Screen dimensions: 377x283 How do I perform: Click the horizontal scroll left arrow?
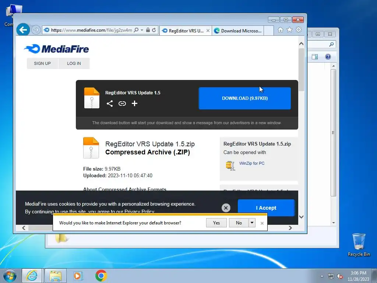tap(24, 228)
